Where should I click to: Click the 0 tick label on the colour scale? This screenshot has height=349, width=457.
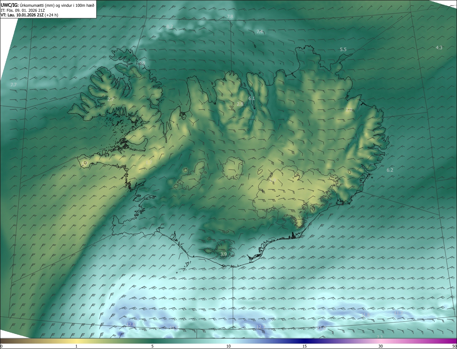pyautogui.click(x=1, y=346)
